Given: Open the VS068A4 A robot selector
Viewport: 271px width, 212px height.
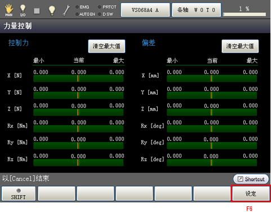Looking at the screenshot, I should tap(145, 10).
